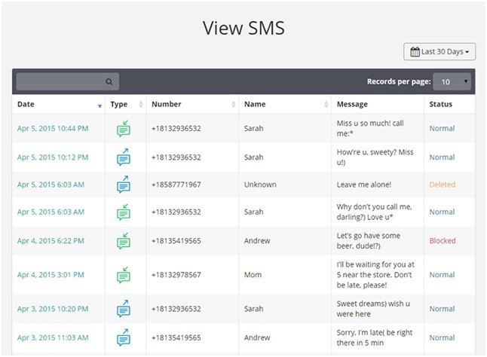Open Apr 5 6:03 AM entry from Sarah
Viewport: 487px width, 357px height.
tap(51, 212)
